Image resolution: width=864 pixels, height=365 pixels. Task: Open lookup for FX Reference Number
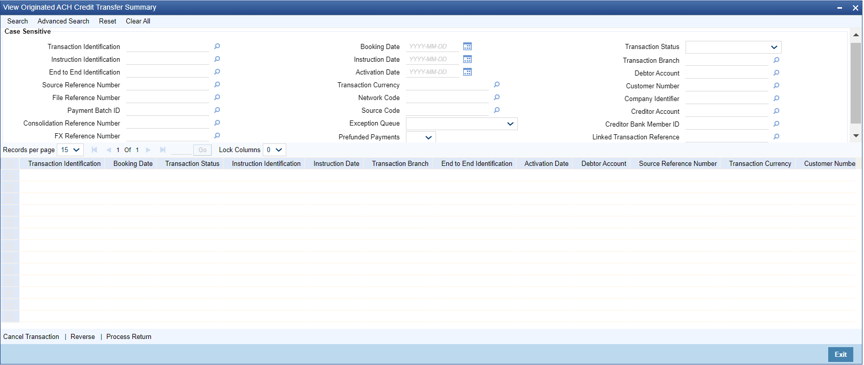click(x=217, y=136)
